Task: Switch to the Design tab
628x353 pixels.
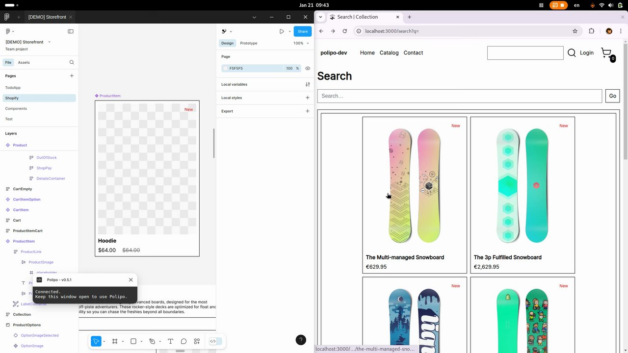Action: coord(227,43)
